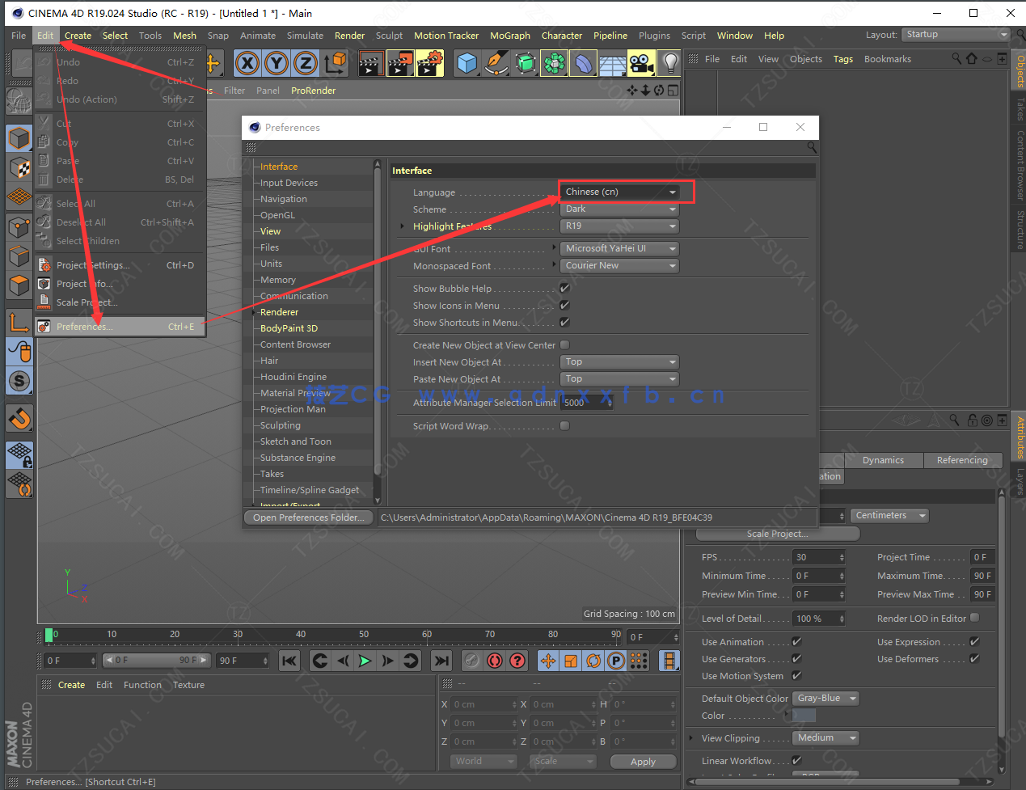This screenshot has height=790, width=1026.
Task: Open the Render Settings icon
Action: click(428, 63)
